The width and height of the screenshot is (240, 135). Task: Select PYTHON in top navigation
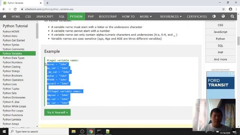coord(76,16)
